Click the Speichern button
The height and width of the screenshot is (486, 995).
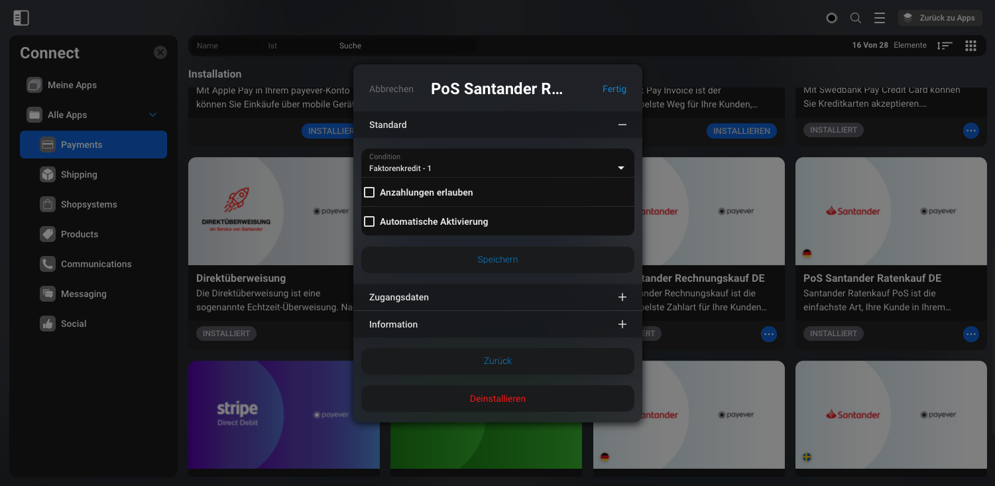tap(498, 260)
